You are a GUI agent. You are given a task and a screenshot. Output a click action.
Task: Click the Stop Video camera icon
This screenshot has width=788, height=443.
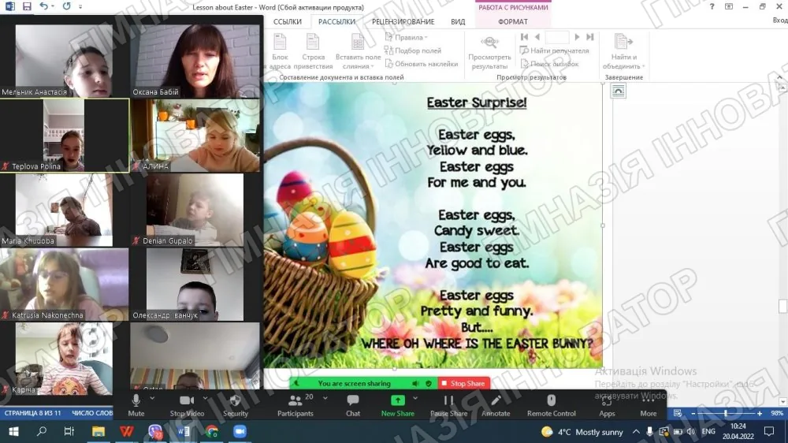coord(187,400)
